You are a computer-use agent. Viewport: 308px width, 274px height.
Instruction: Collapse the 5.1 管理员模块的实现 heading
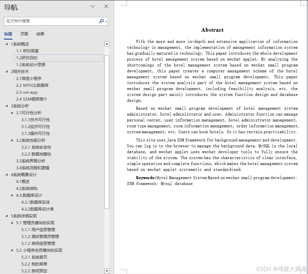(x=12, y=223)
